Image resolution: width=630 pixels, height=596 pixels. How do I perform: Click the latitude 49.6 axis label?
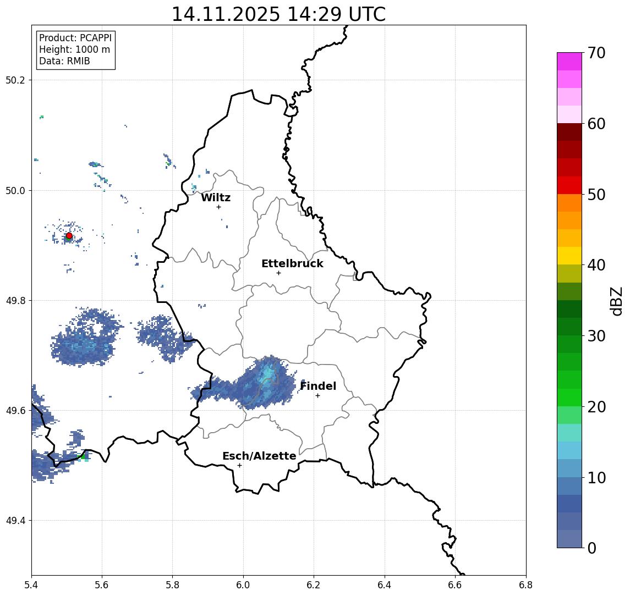15,411
